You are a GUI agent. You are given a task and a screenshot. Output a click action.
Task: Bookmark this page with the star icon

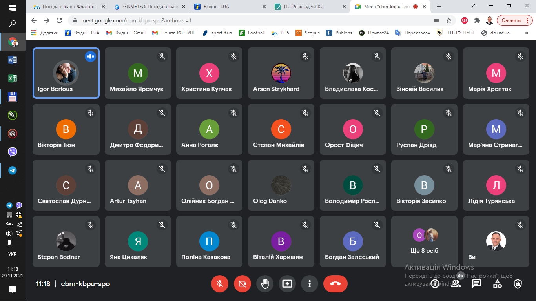pyautogui.click(x=449, y=20)
